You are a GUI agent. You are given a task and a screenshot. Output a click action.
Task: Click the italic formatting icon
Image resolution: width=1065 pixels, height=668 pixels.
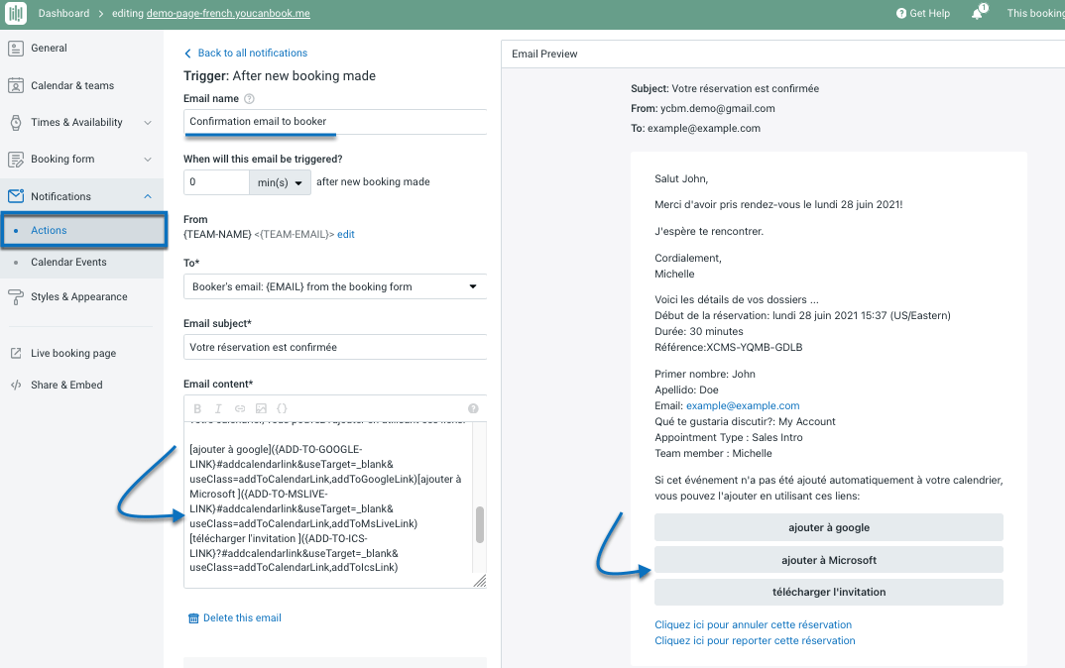click(219, 408)
